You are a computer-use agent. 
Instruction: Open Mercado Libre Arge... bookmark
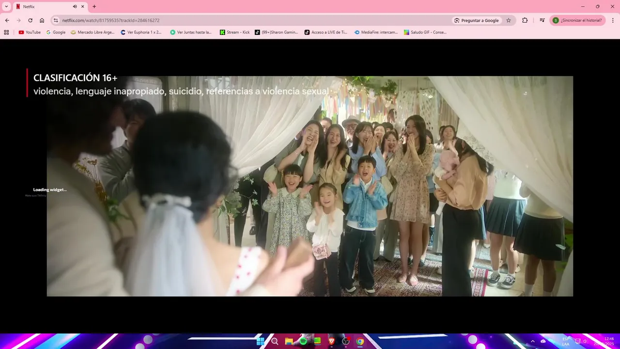(93, 32)
